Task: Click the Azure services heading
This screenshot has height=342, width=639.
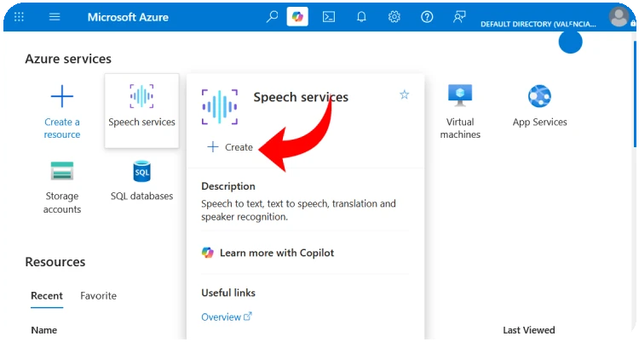Action: (68, 59)
